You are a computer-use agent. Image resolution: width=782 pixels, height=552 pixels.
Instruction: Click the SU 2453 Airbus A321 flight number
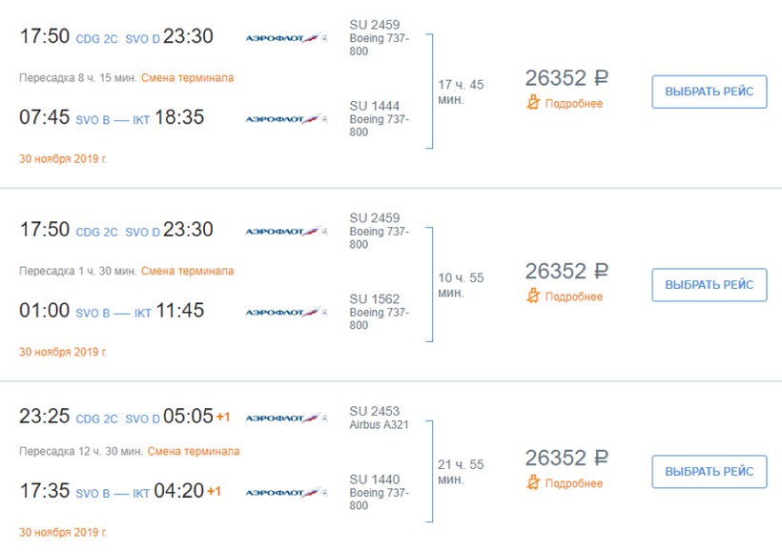[x=375, y=411]
